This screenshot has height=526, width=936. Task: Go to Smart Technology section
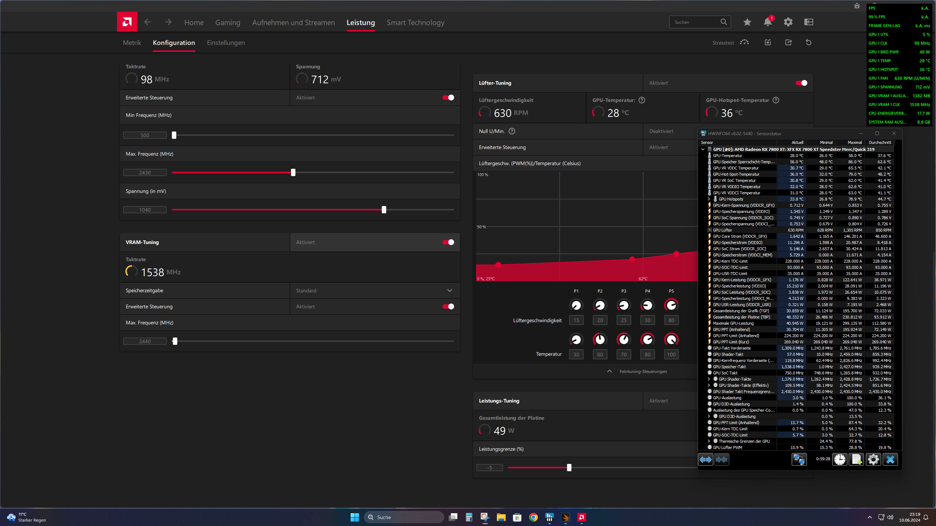click(415, 23)
